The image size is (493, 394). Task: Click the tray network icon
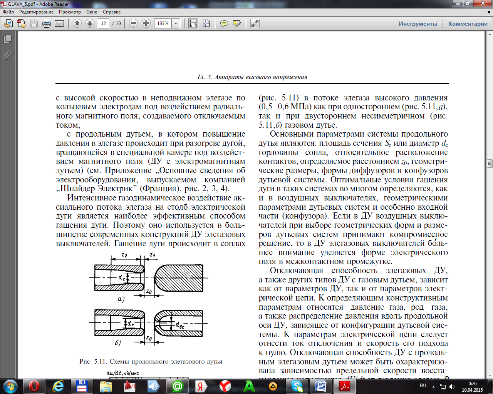(442, 387)
